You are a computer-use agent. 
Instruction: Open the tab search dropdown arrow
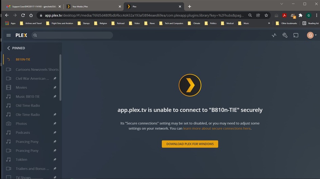(x=282, y=4)
